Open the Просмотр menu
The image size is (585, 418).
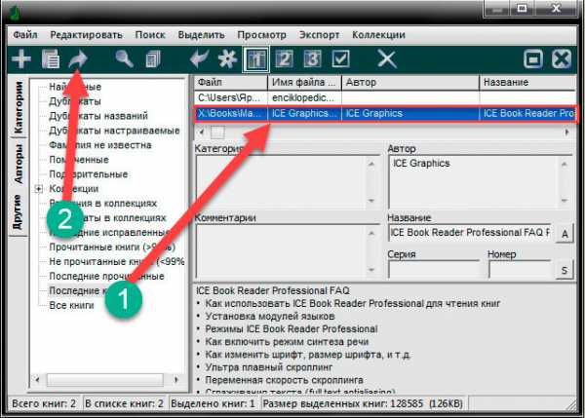click(261, 35)
